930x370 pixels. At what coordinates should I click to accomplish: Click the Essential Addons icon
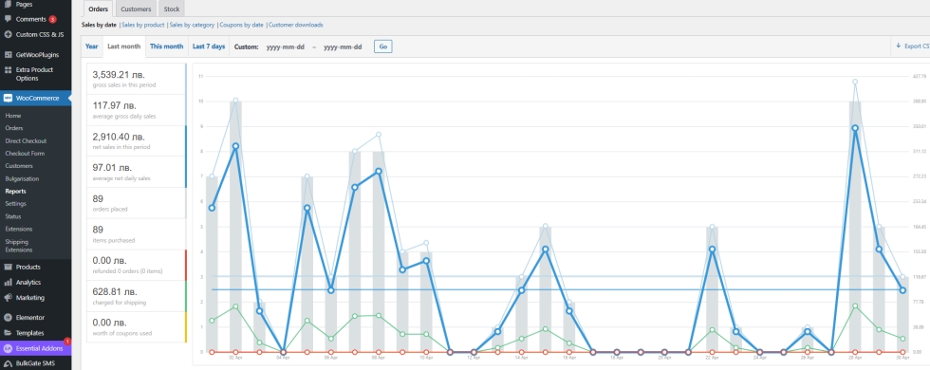pyautogui.click(x=8, y=348)
